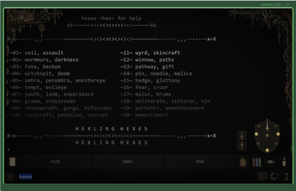
Task: Click row ~01~ veil, assault
Action: 36,53
